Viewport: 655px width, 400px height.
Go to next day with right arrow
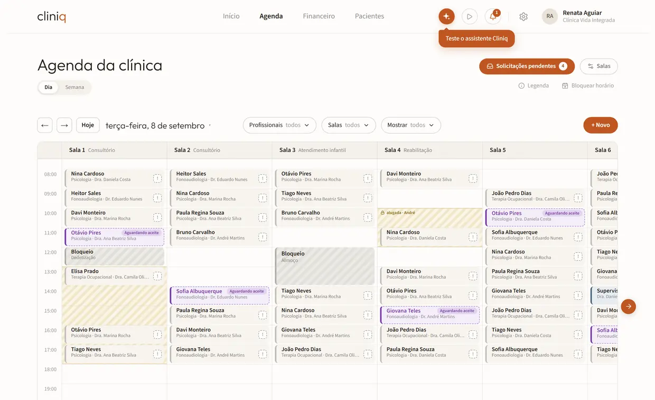point(64,125)
